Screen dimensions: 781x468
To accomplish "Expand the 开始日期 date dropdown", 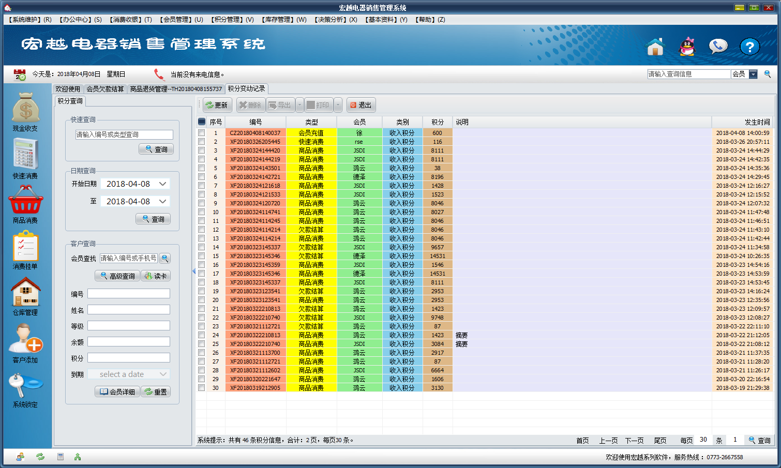I will (162, 184).
